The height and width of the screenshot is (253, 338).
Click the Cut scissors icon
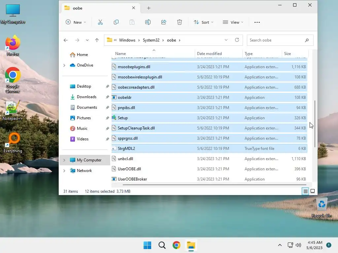(x=100, y=22)
